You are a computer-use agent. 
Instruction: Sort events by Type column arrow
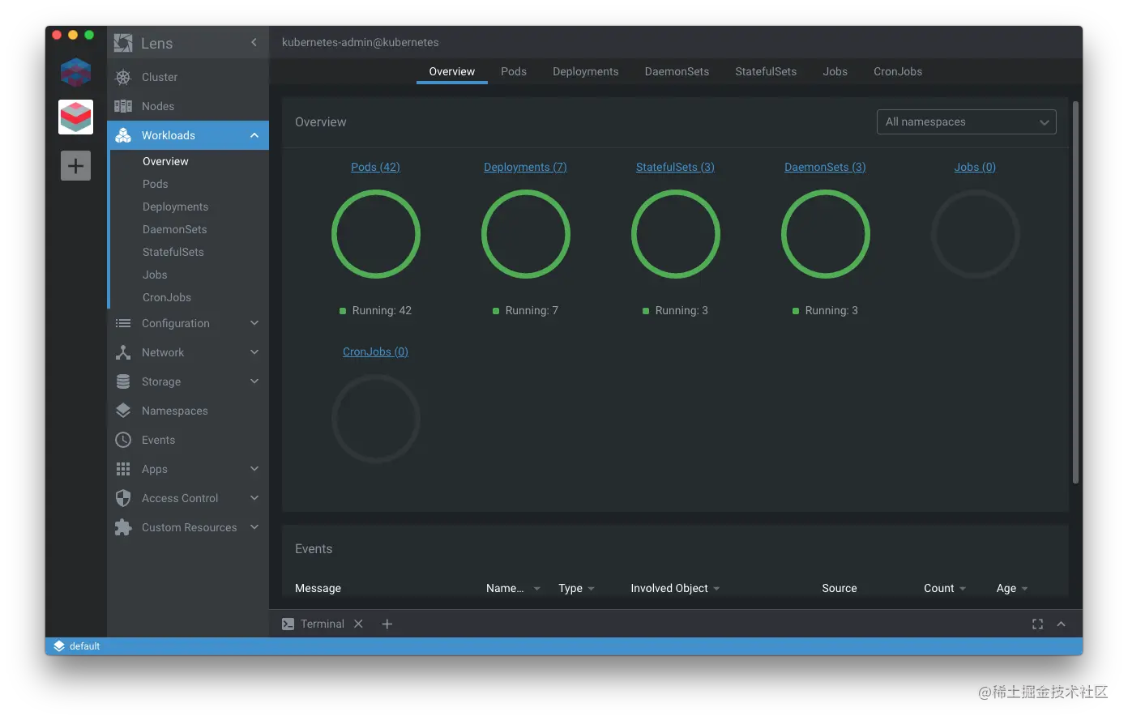coord(592,589)
